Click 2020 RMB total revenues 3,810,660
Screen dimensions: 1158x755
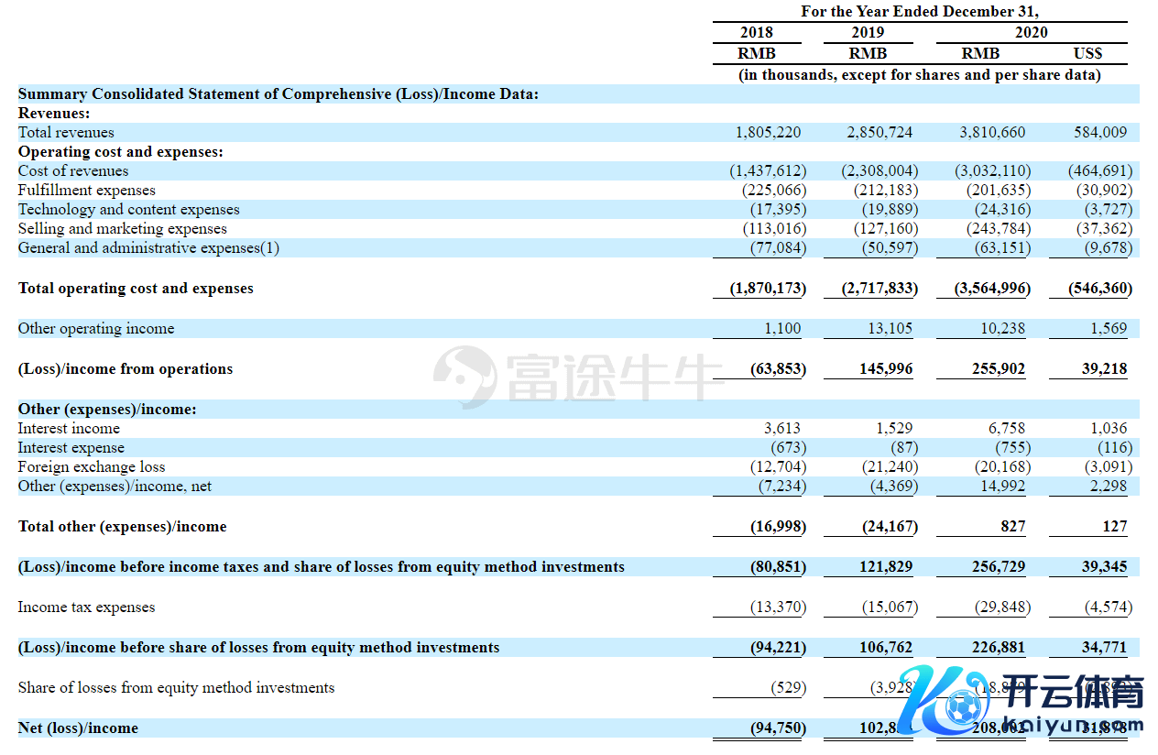992,132
